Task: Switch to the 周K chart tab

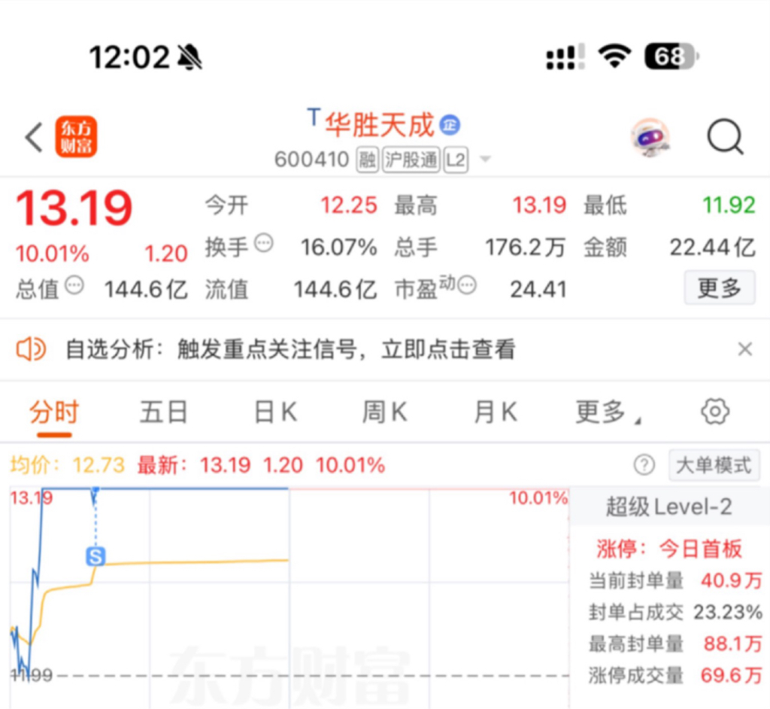Action: tap(384, 412)
